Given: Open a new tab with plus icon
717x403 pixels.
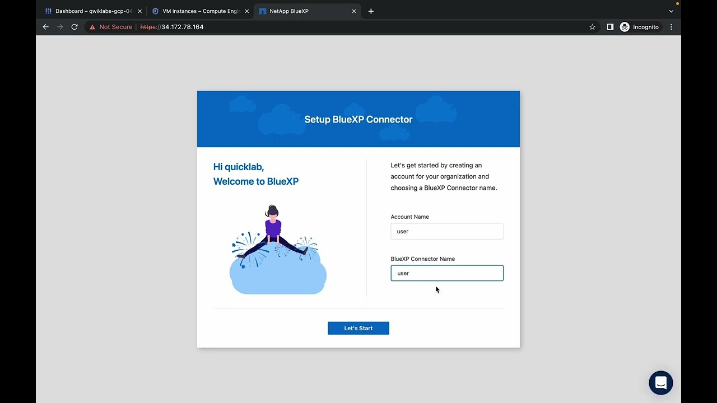Looking at the screenshot, I should pyautogui.click(x=371, y=11).
